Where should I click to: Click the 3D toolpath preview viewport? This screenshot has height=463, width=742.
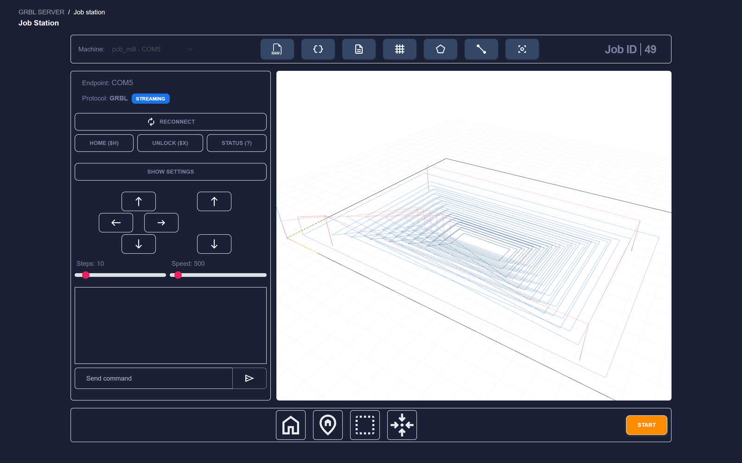point(474,236)
